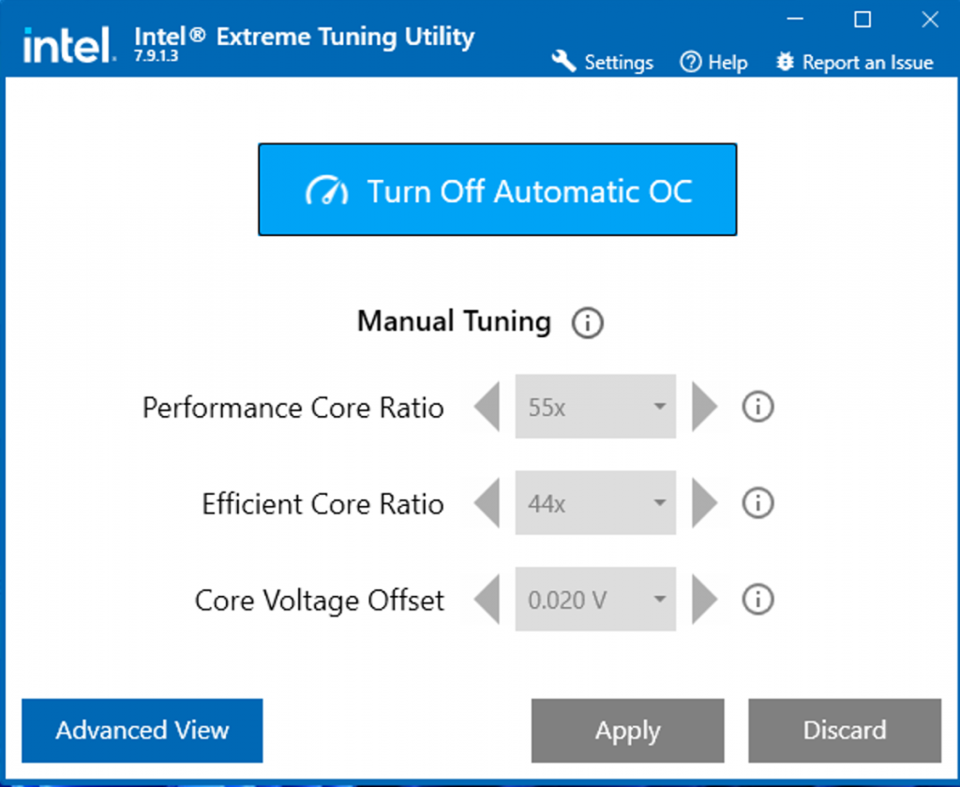The width and height of the screenshot is (960, 787).
Task: Open the Help menu item
Action: [x=714, y=63]
